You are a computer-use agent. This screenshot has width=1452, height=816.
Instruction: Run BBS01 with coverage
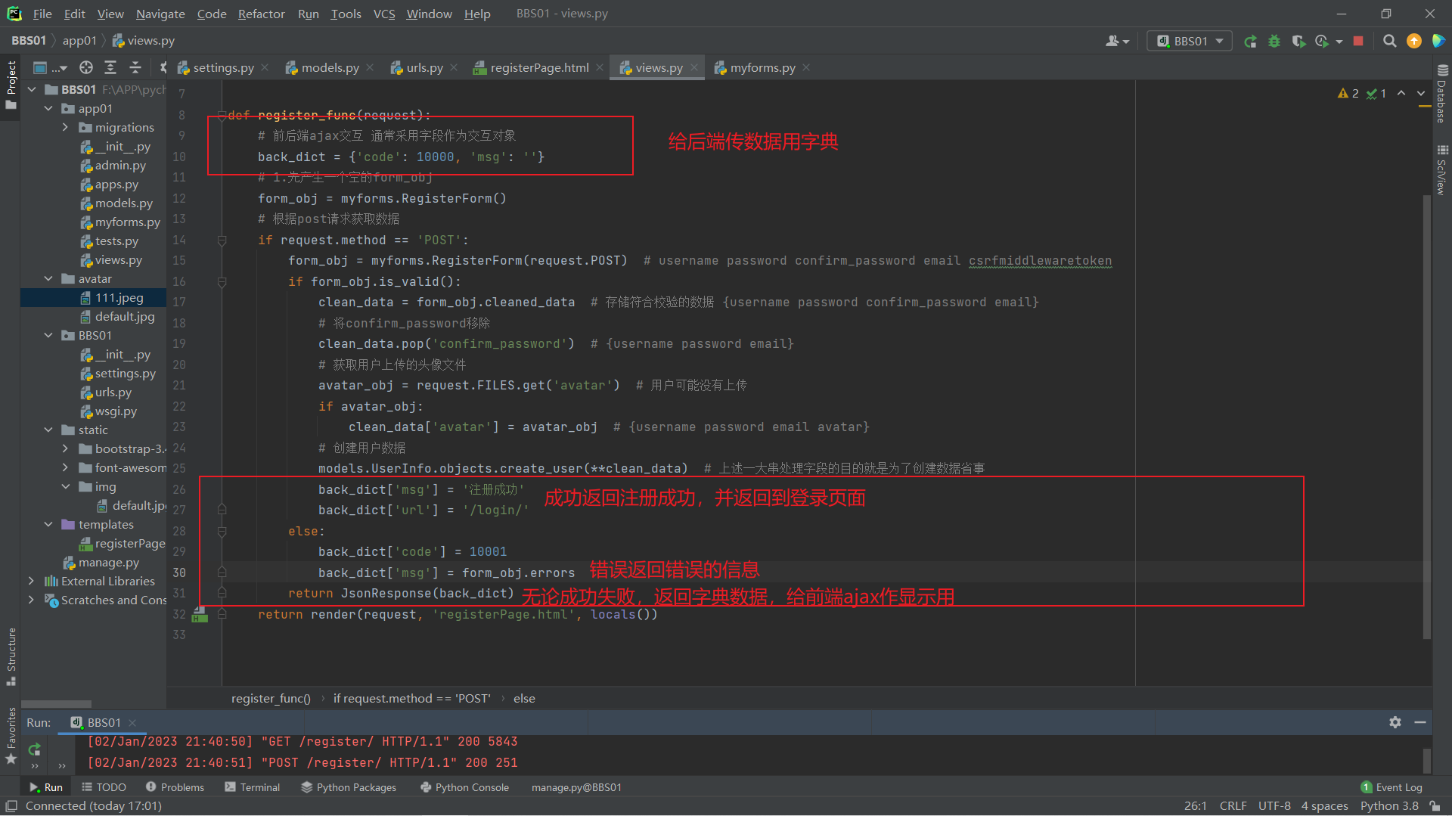(x=1298, y=42)
